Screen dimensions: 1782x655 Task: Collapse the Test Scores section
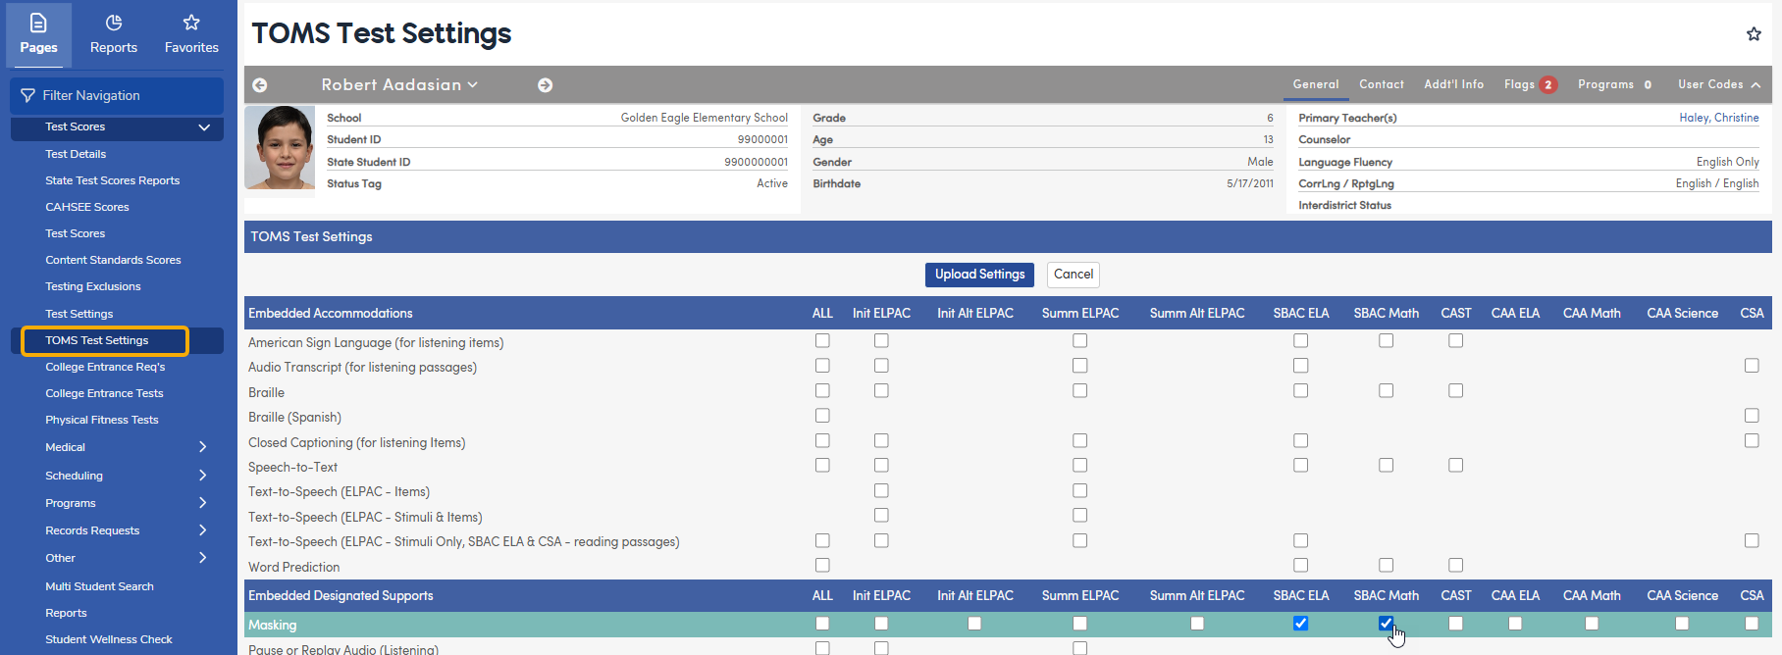coord(204,127)
